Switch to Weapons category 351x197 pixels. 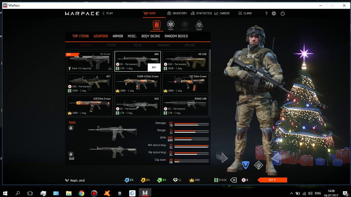[x=101, y=36]
